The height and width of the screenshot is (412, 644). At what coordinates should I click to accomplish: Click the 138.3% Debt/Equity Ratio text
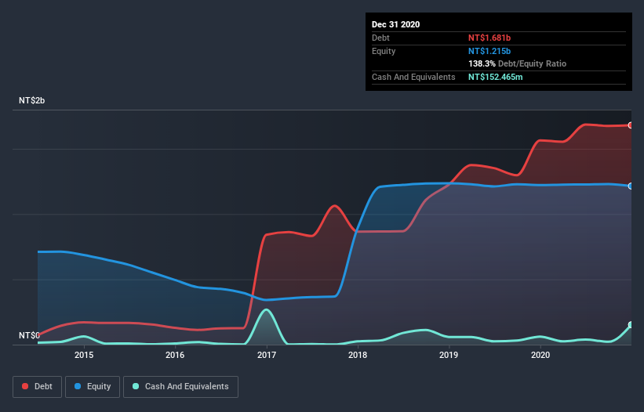click(517, 63)
